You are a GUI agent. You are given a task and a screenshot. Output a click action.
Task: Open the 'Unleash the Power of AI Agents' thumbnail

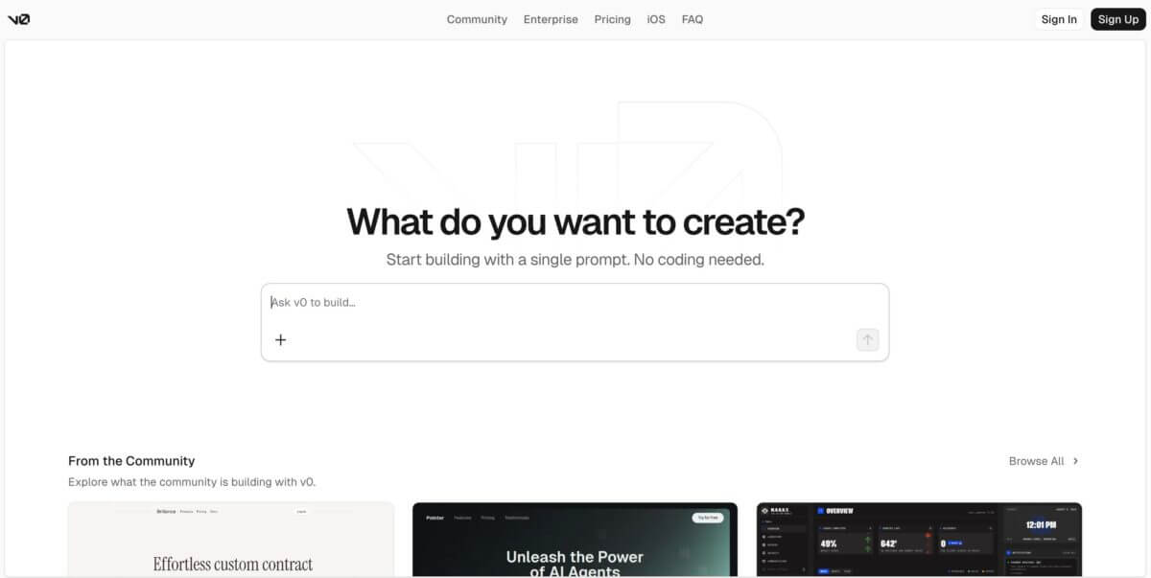[x=575, y=540]
